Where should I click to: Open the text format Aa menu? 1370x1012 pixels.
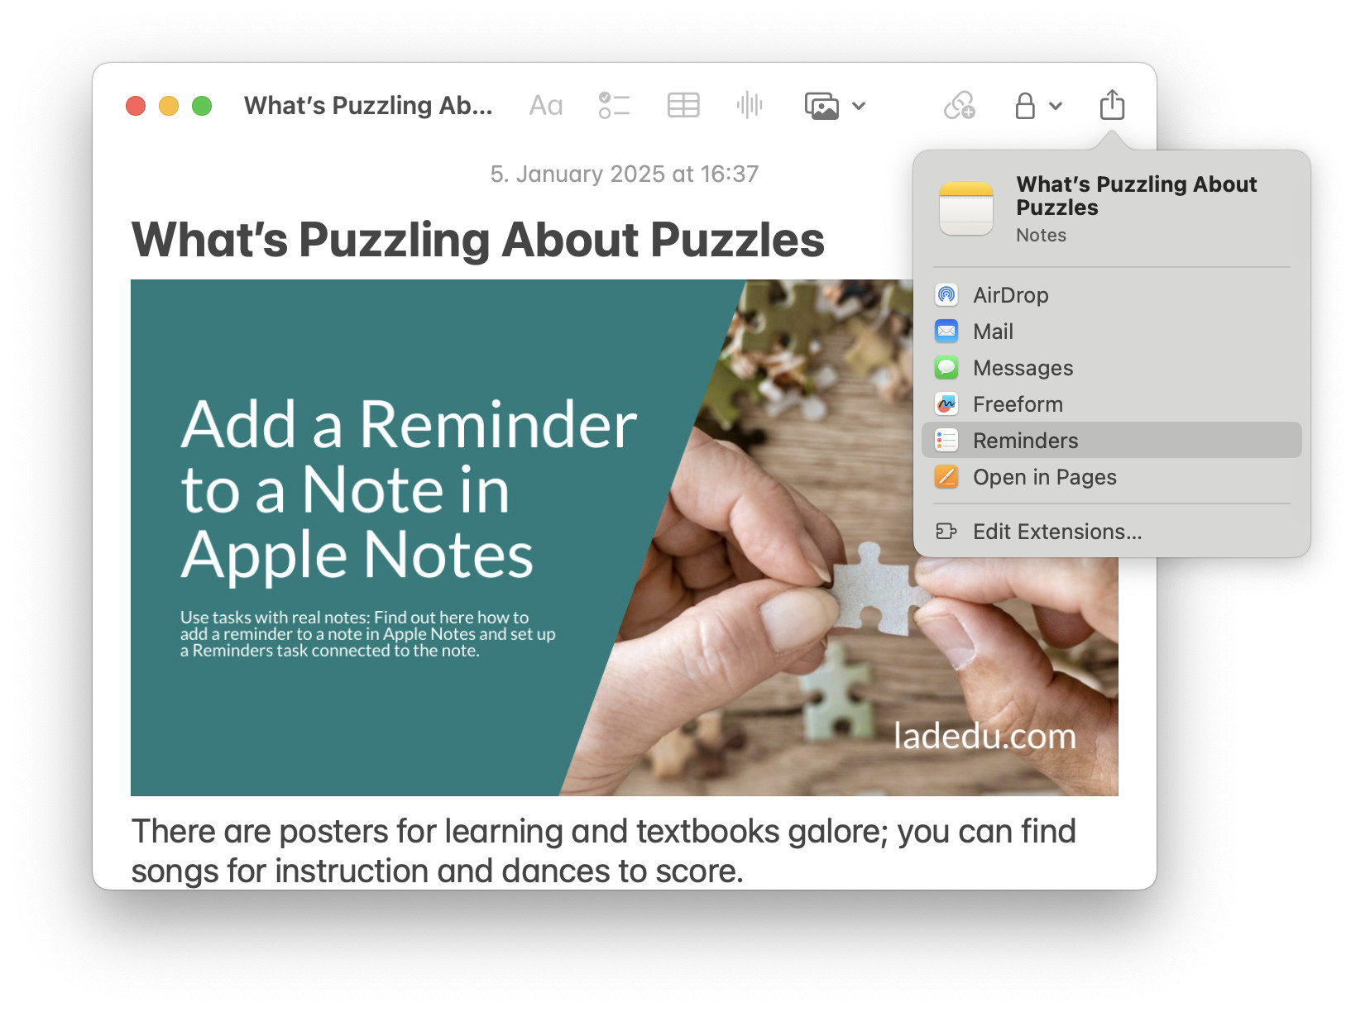[546, 106]
